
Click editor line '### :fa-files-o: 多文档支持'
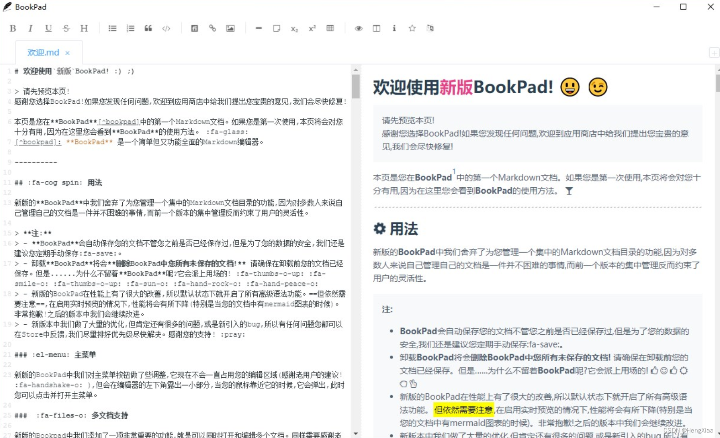point(71,416)
